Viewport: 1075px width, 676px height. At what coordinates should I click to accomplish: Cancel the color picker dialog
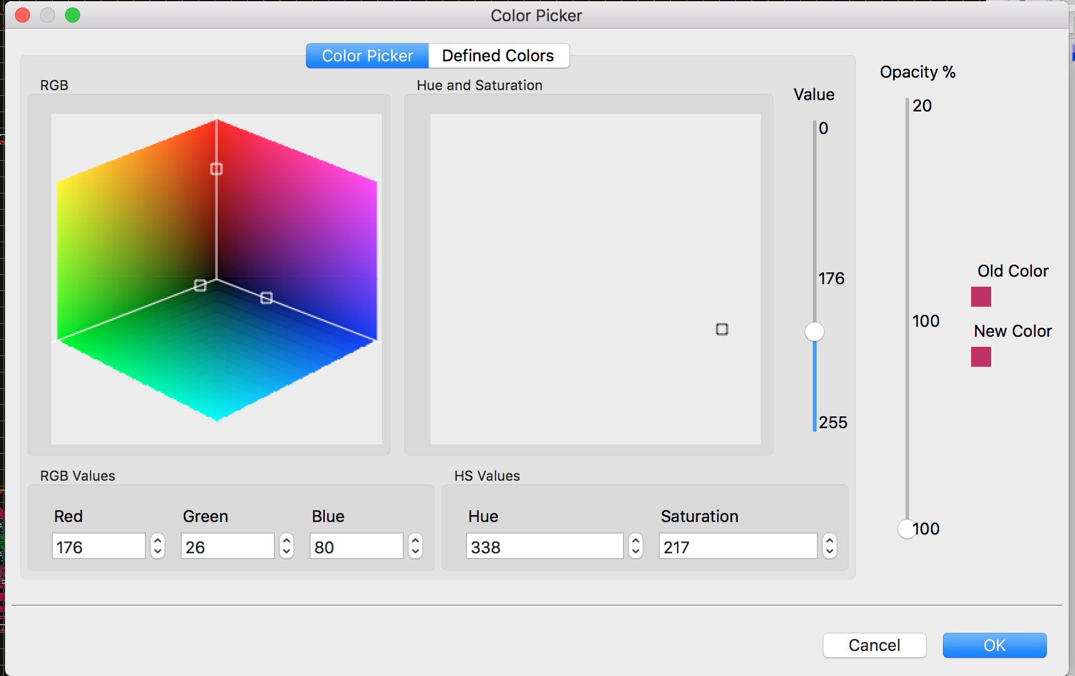point(874,645)
